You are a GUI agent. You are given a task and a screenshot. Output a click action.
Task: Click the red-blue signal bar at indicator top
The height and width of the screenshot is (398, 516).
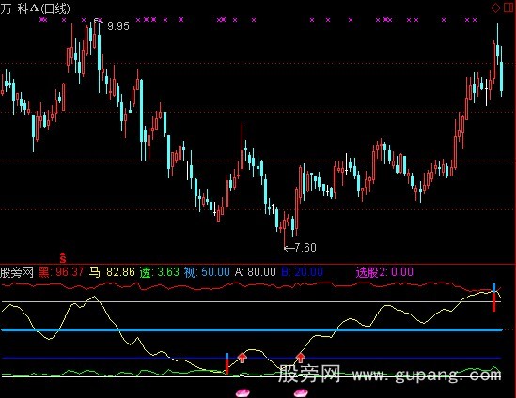click(x=494, y=298)
